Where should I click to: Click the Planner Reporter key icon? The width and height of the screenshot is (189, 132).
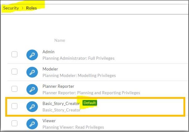32,89
